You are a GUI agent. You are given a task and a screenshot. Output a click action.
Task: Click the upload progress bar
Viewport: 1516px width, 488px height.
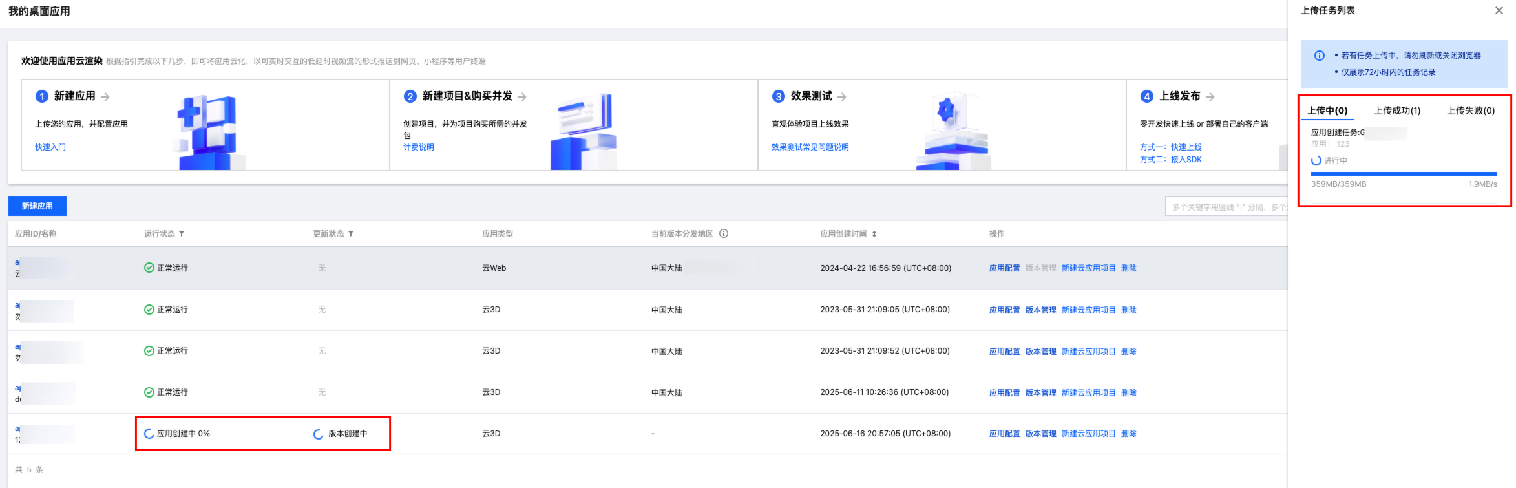[x=1404, y=174]
